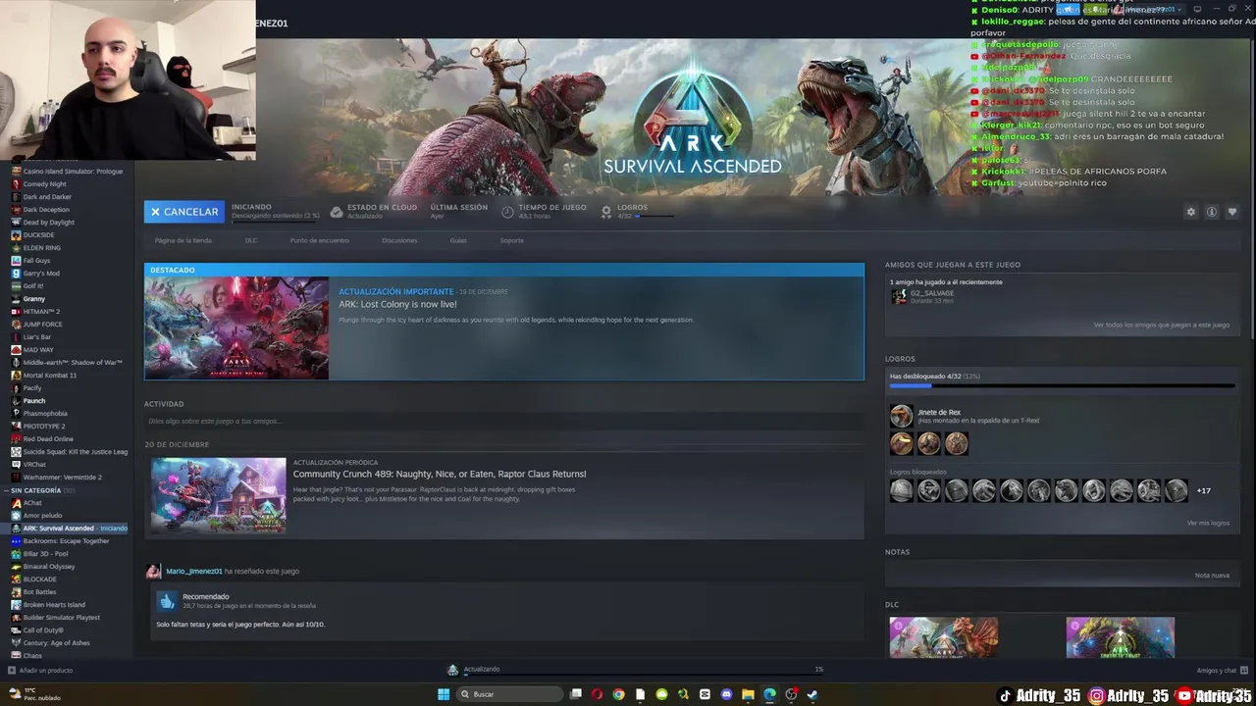
Task: Open first DLC artwork thumbnail
Action: point(944,637)
